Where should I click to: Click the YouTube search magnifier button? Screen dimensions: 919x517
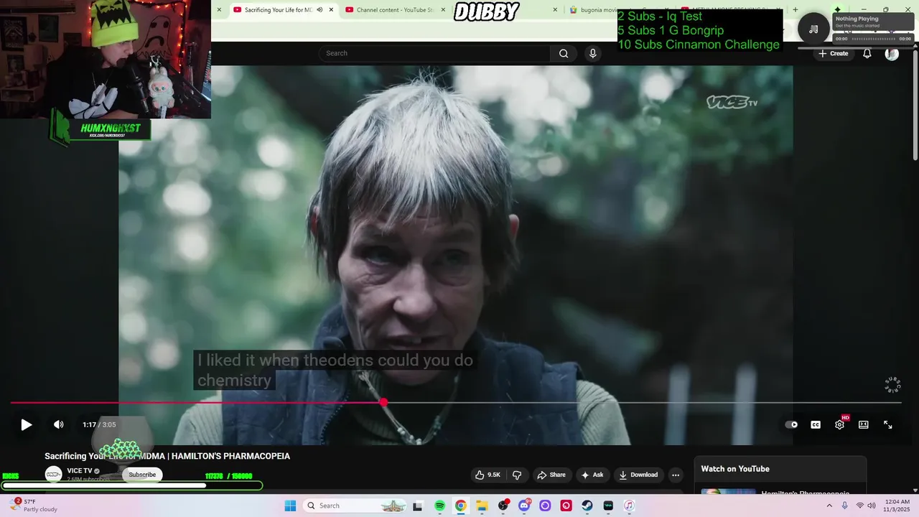pyautogui.click(x=564, y=53)
